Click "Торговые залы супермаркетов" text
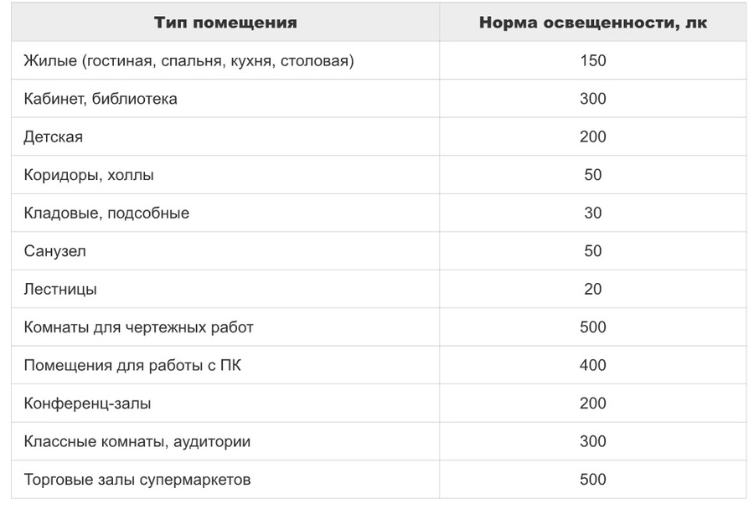The height and width of the screenshot is (509, 754). pyautogui.click(x=137, y=480)
